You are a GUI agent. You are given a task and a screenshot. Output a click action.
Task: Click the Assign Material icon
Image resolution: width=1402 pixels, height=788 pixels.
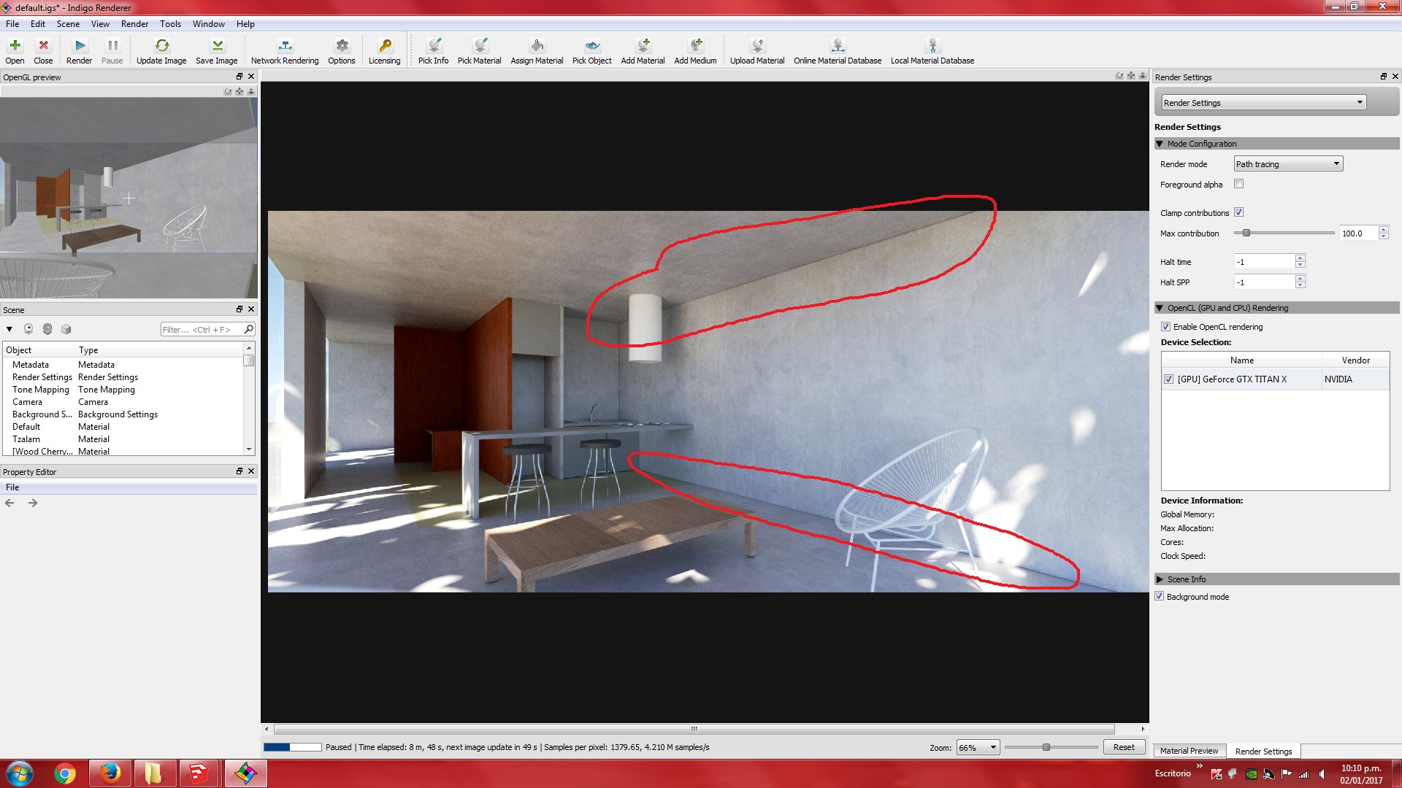(537, 46)
